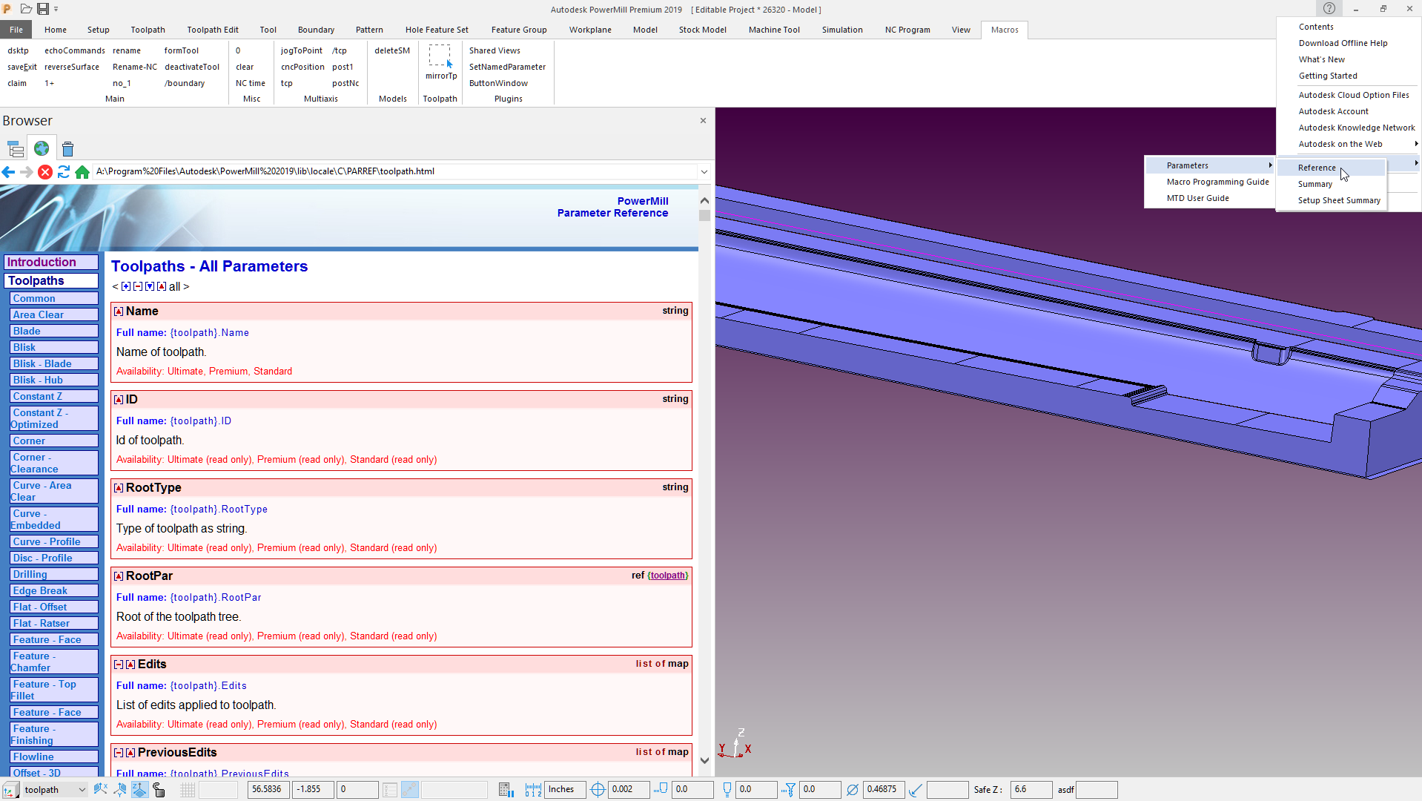The height and width of the screenshot is (801, 1422).
Task: Click the help page vertical scrollbar down arrow
Action: pyautogui.click(x=704, y=760)
